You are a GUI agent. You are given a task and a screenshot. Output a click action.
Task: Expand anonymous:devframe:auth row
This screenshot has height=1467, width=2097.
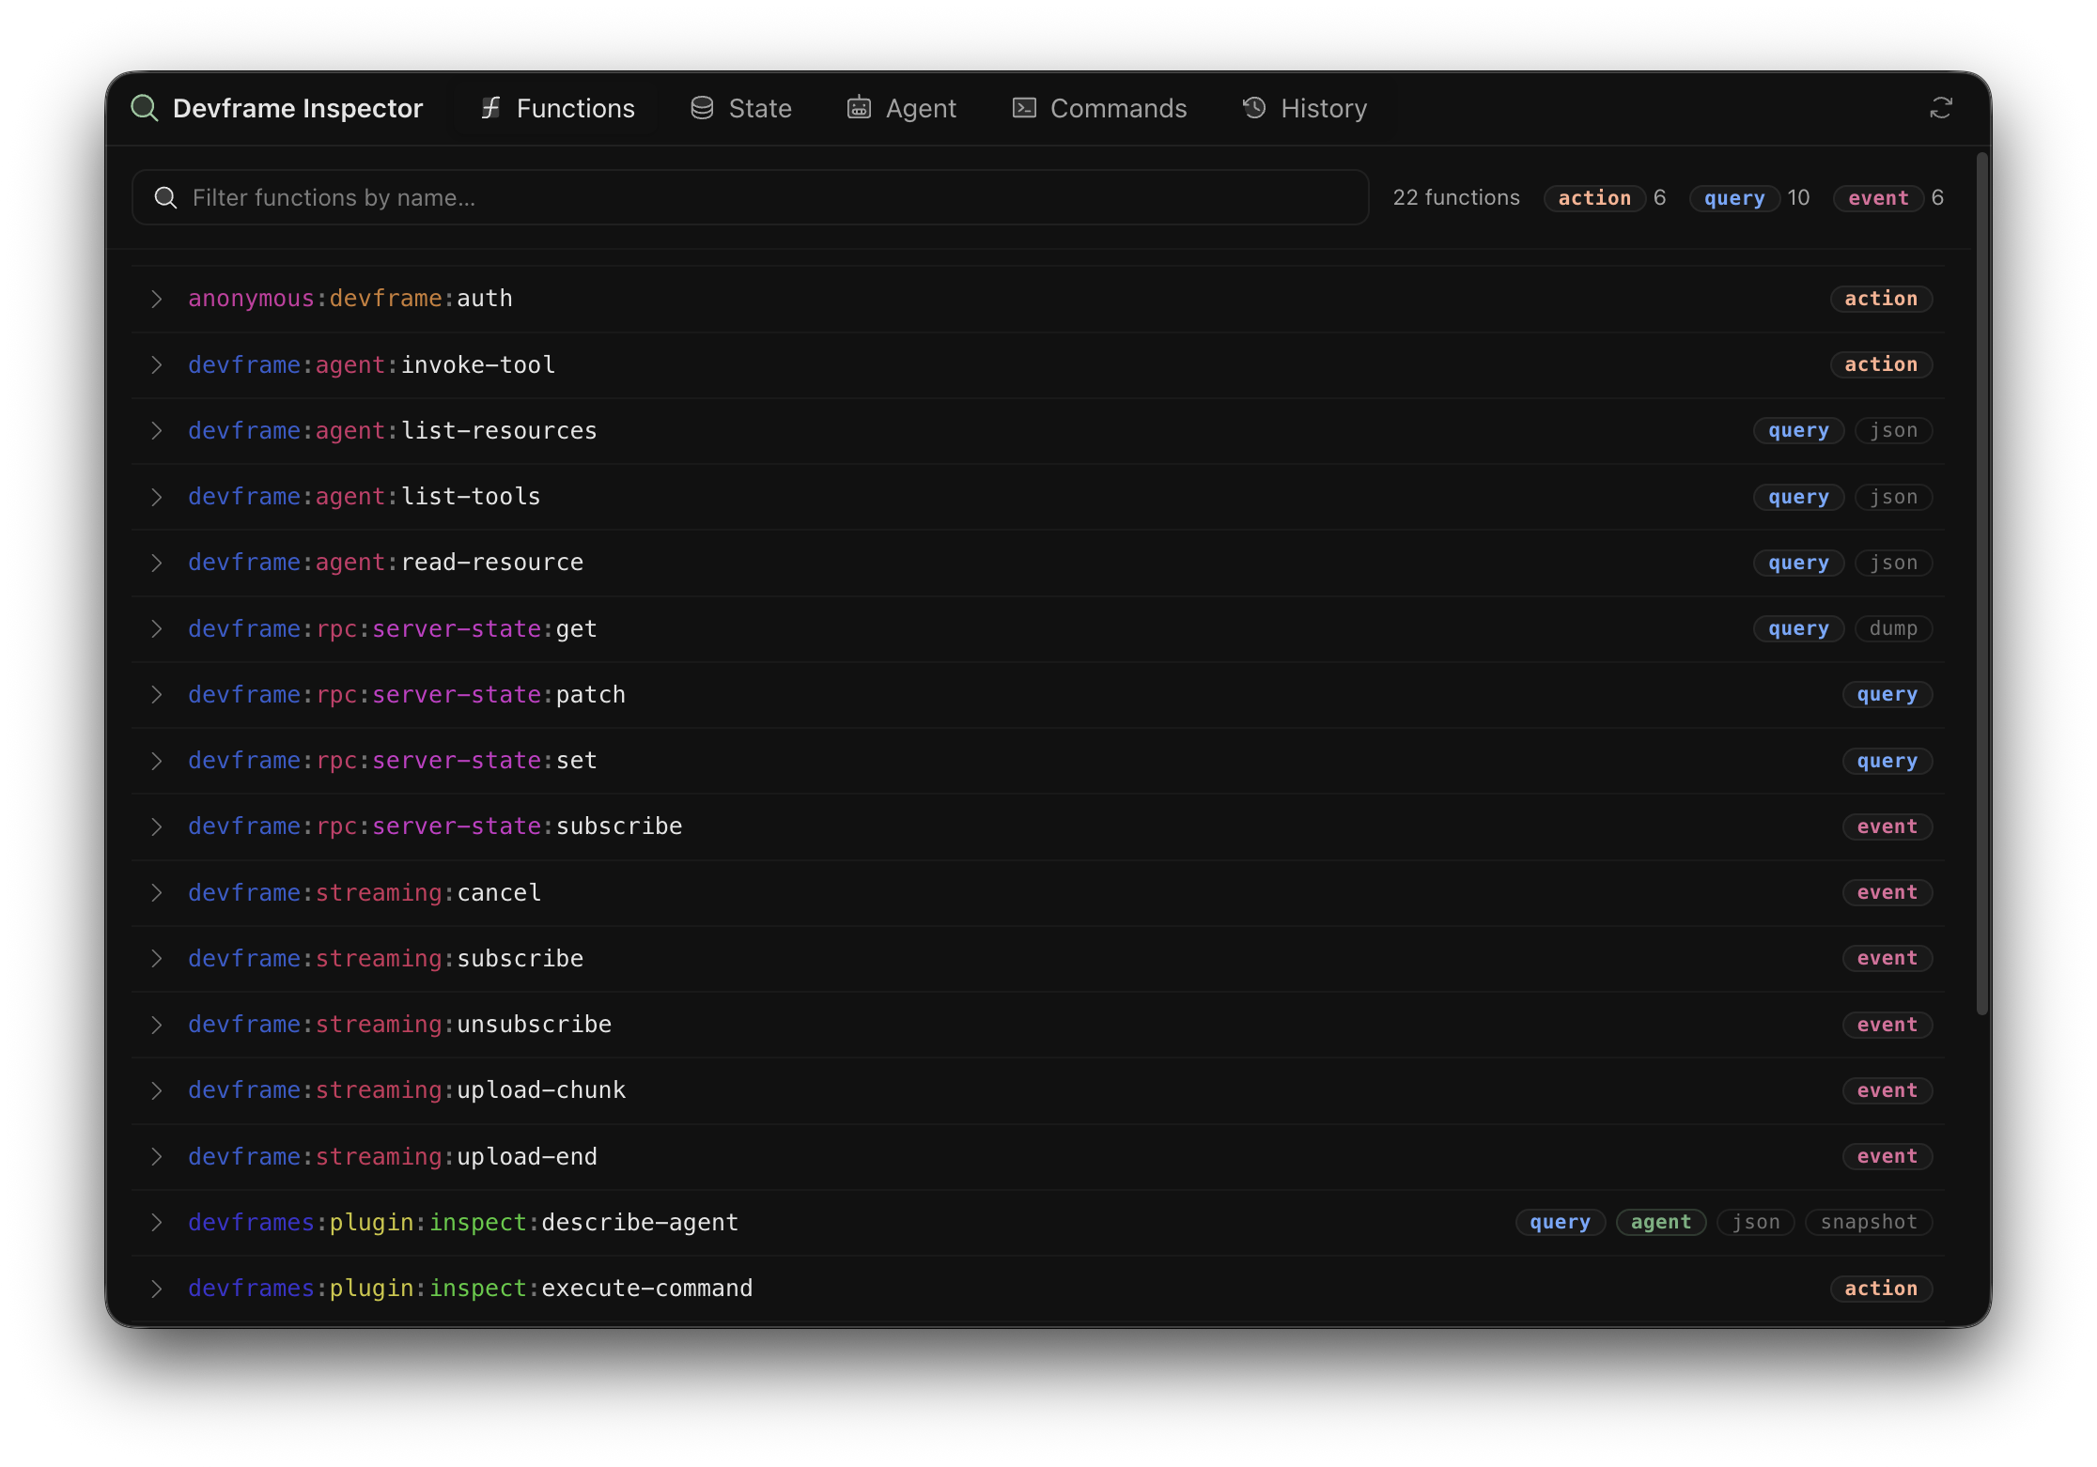(1037, 299)
